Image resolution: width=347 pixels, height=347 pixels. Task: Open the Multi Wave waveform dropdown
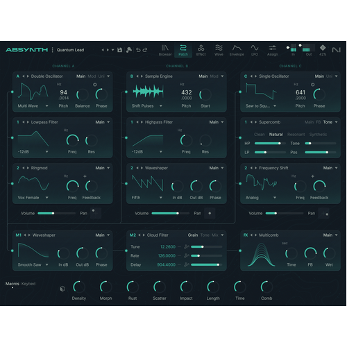pyautogui.click(x=33, y=105)
